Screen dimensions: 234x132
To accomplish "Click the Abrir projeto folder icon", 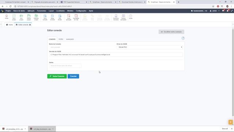I will coord(21,17).
